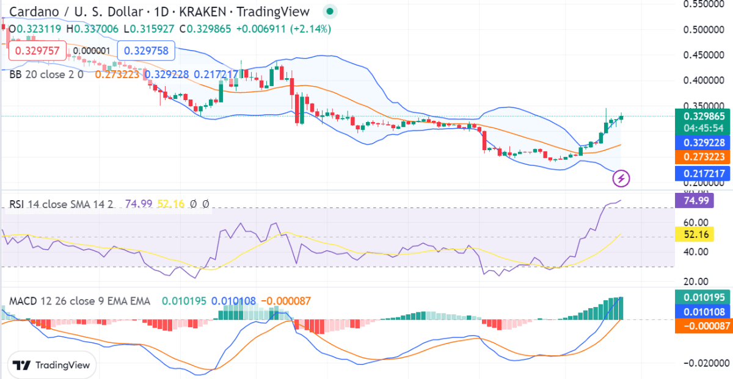Click the green market status dot

[x=330, y=11]
